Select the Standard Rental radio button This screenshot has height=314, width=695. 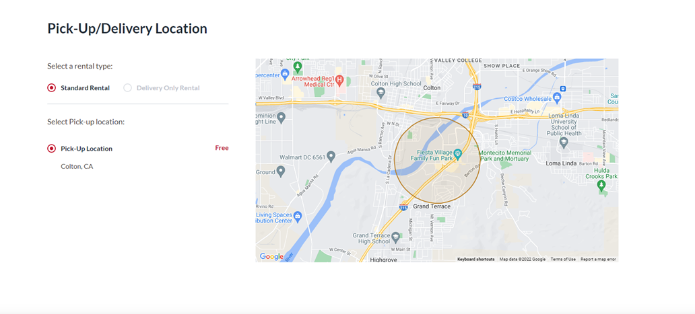[52, 88]
